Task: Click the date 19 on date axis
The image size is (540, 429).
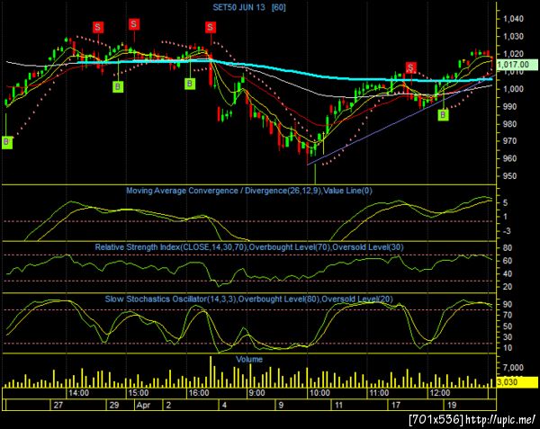Action: pyautogui.click(x=452, y=405)
